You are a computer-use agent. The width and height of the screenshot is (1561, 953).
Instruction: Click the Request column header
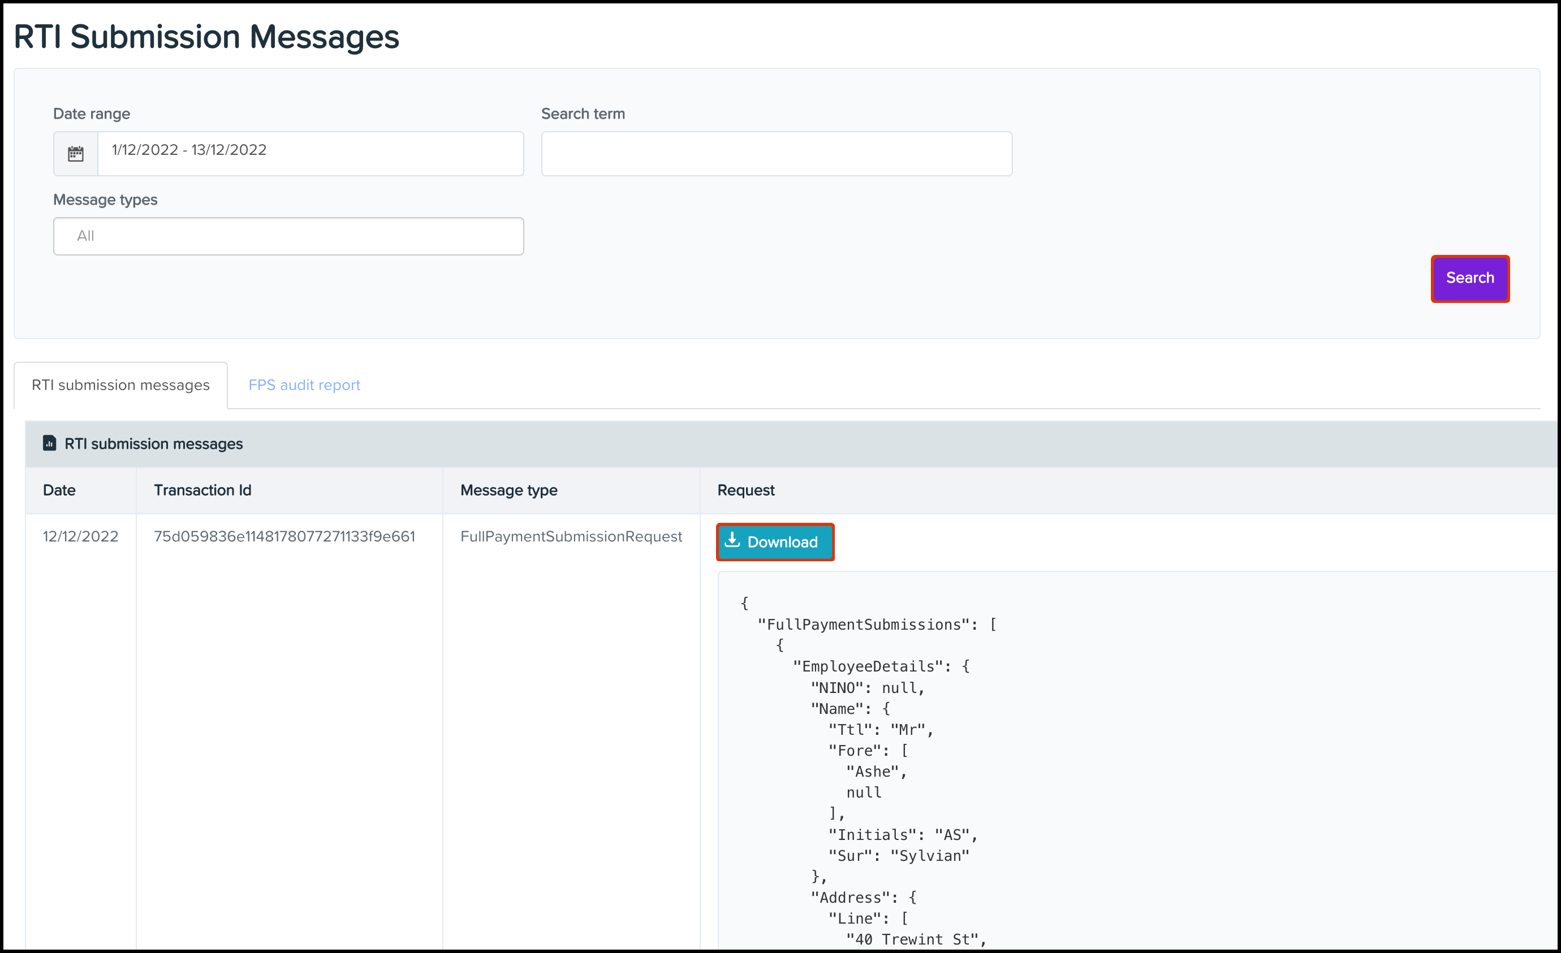coord(745,490)
